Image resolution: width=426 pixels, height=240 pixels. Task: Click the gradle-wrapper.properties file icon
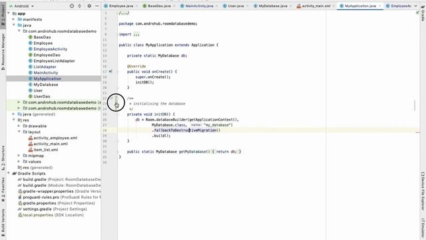pyautogui.click(x=20, y=191)
